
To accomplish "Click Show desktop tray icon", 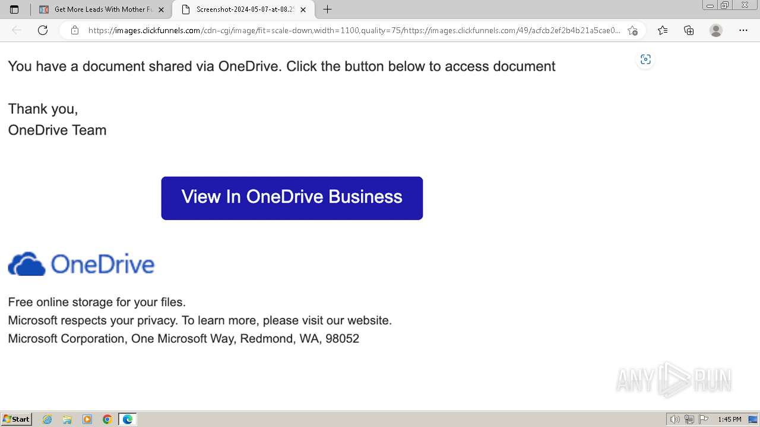I will click(753, 419).
